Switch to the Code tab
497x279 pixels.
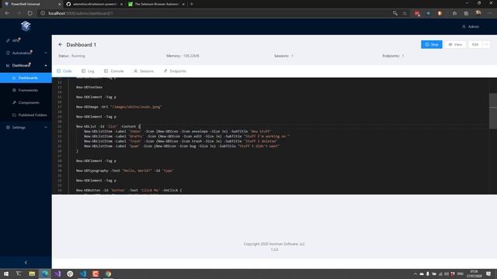(x=64, y=71)
